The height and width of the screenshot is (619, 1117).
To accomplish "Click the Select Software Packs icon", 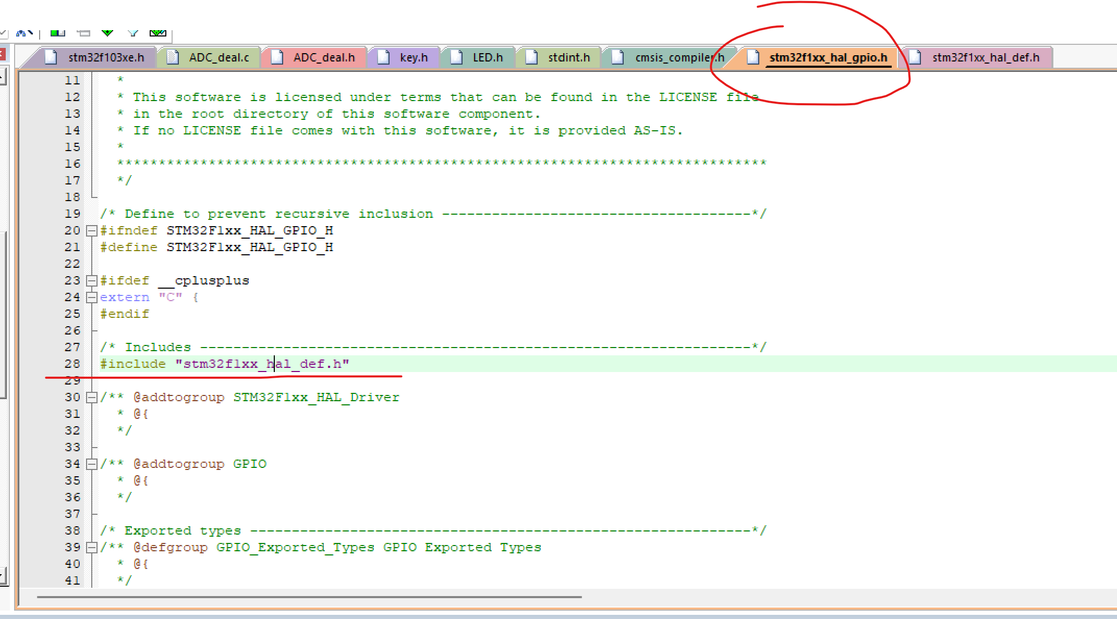I will point(133,33).
